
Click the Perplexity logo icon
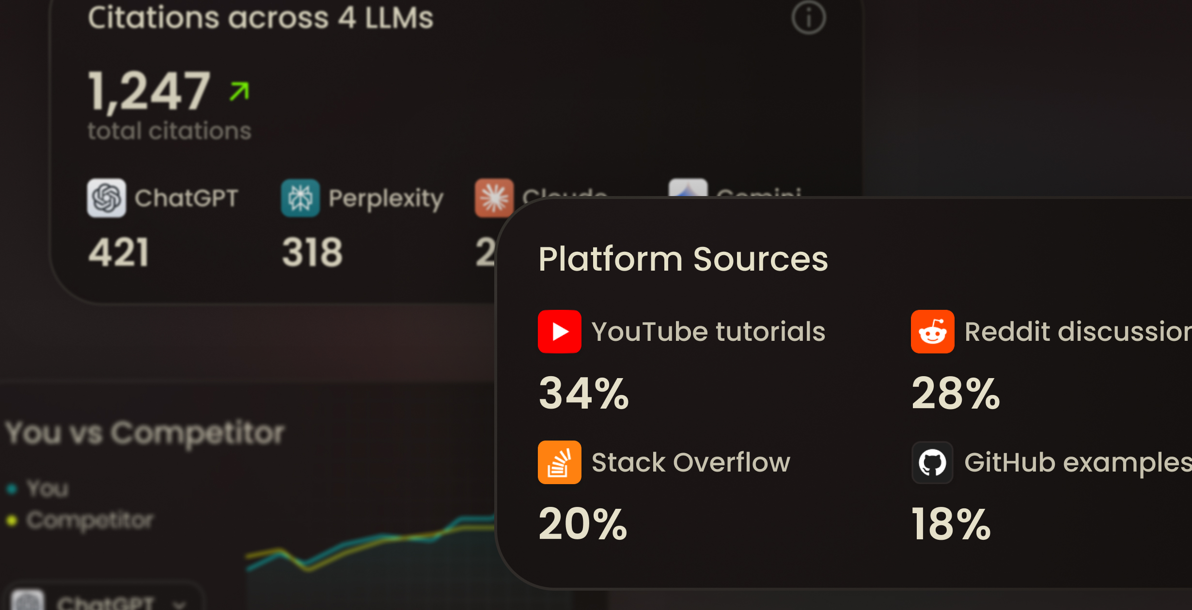300,198
